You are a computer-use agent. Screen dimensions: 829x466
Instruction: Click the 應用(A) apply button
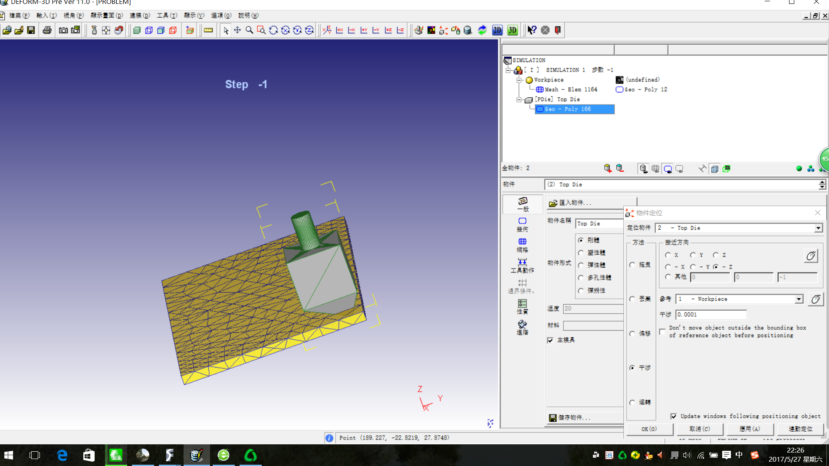click(750, 429)
